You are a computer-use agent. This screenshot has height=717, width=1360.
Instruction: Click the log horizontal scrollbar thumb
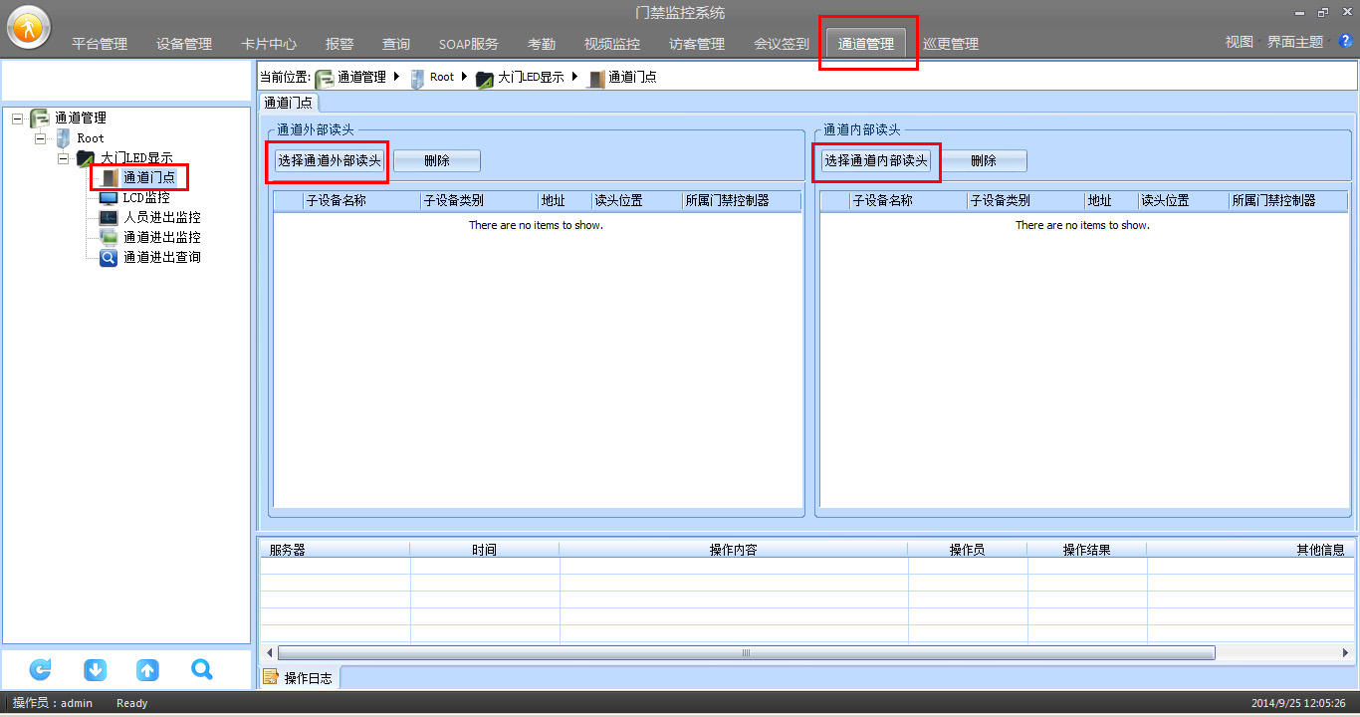[746, 652]
